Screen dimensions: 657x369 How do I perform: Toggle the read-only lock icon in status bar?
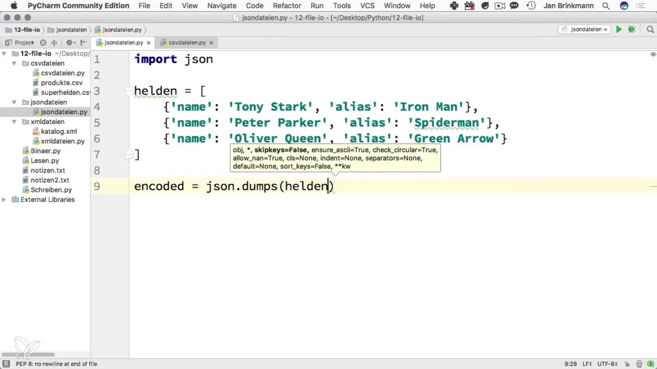[x=627, y=364]
